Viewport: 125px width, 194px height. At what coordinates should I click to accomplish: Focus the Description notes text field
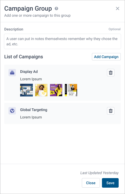click(x=63, y=41)
